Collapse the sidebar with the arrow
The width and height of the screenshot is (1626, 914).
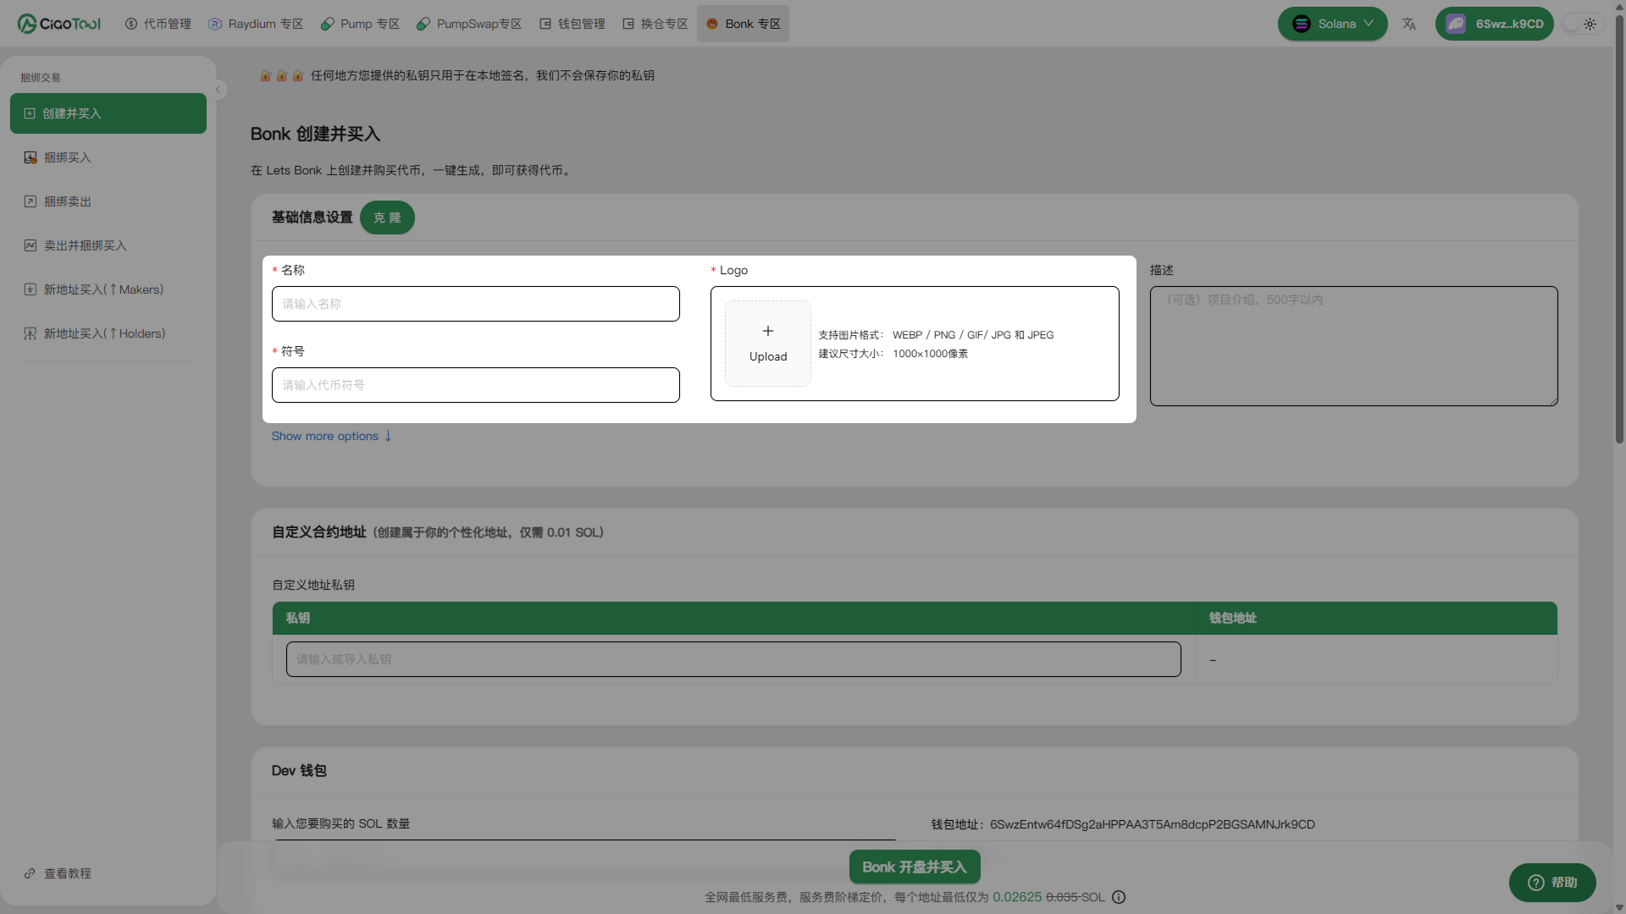click(x=218, y=90)
